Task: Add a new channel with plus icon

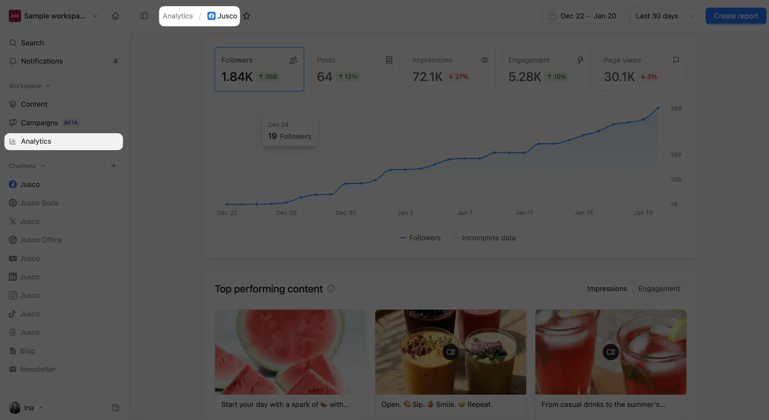Action: click(113, 166)
